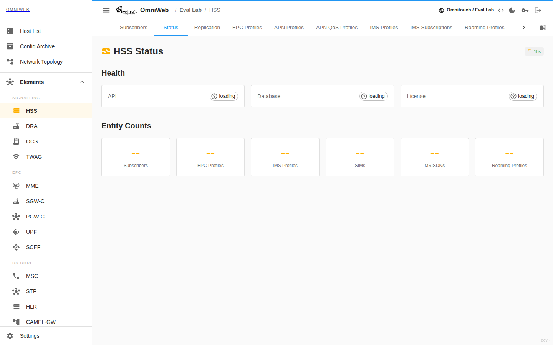The height and width of the screenshot is (345, 553).
Task: Open the API key icon in header
Action: pyautogui.click(x=525, y=10)
